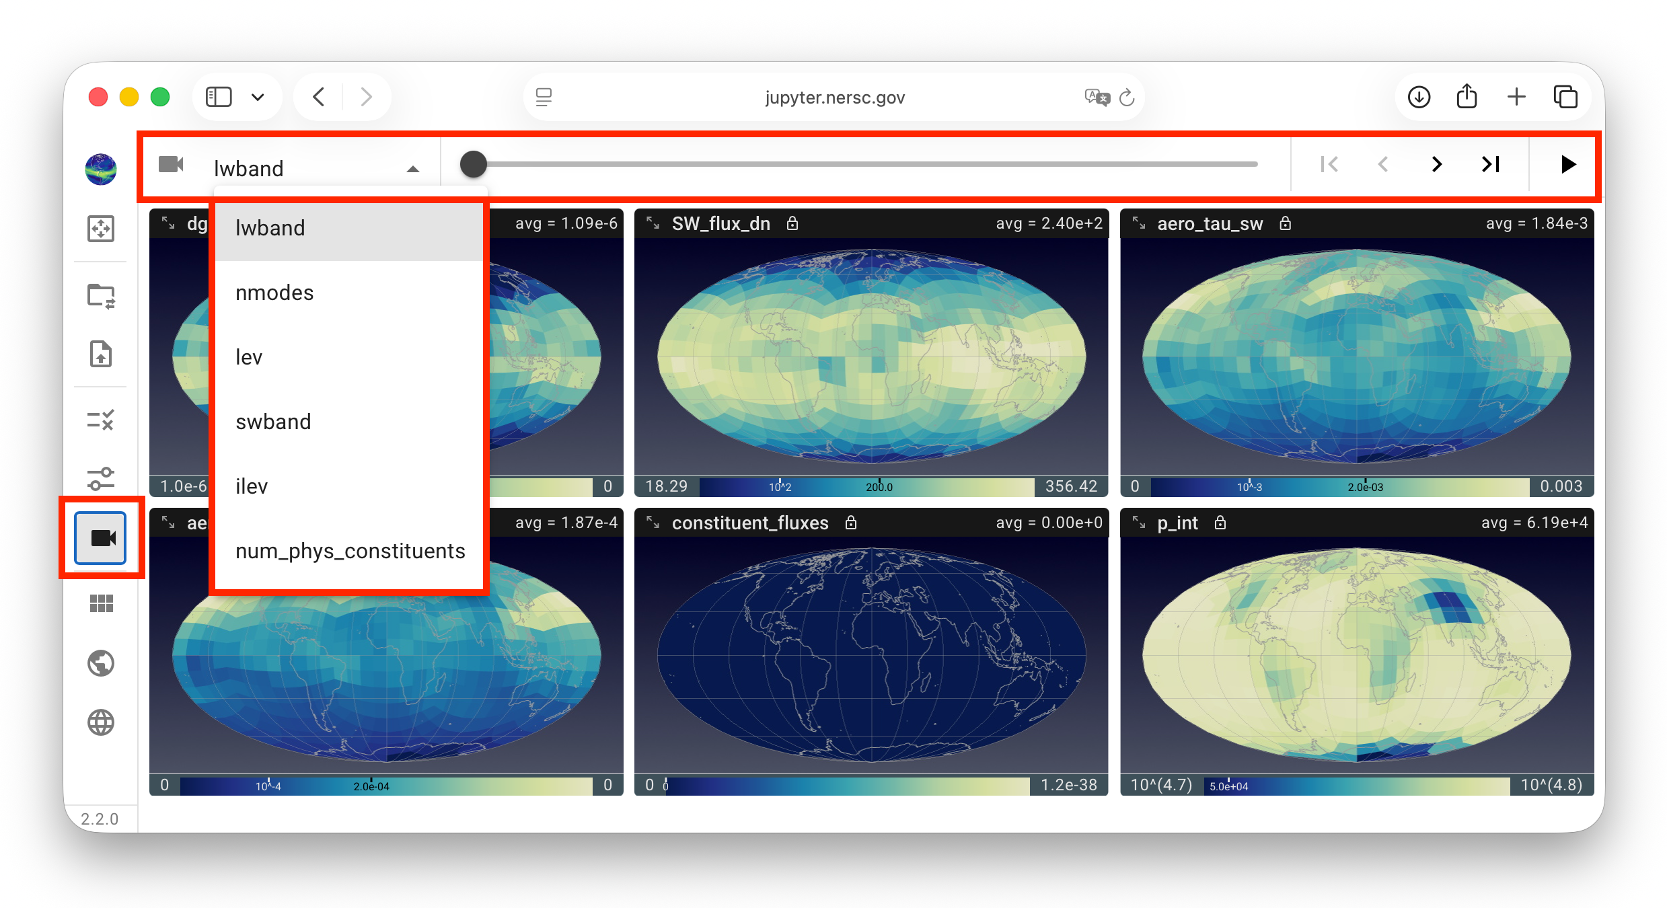Open the sliders settings icon in sidebar

coord(101,479)
